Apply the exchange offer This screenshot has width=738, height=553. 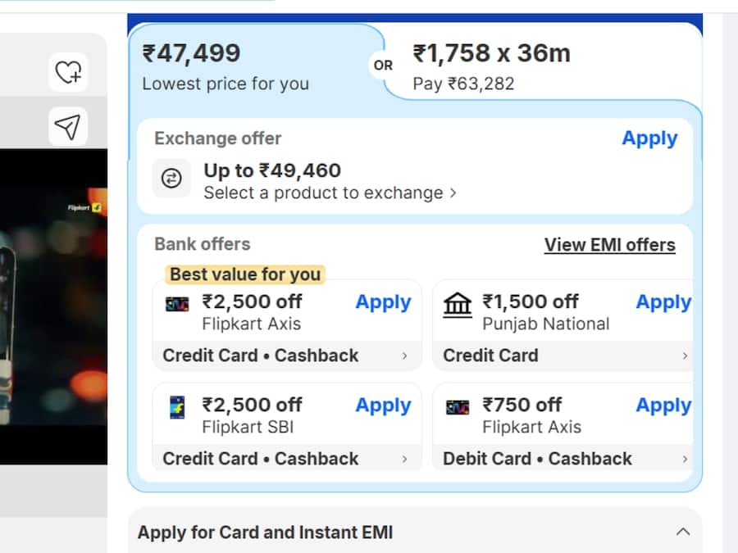point(649,138)
